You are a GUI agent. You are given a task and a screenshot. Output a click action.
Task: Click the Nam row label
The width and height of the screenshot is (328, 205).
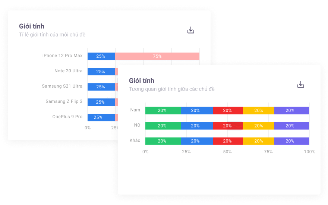click(135, 110)
